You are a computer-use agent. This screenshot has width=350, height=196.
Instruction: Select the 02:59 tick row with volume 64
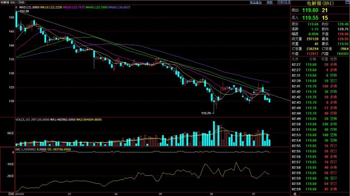click(320, 184)
